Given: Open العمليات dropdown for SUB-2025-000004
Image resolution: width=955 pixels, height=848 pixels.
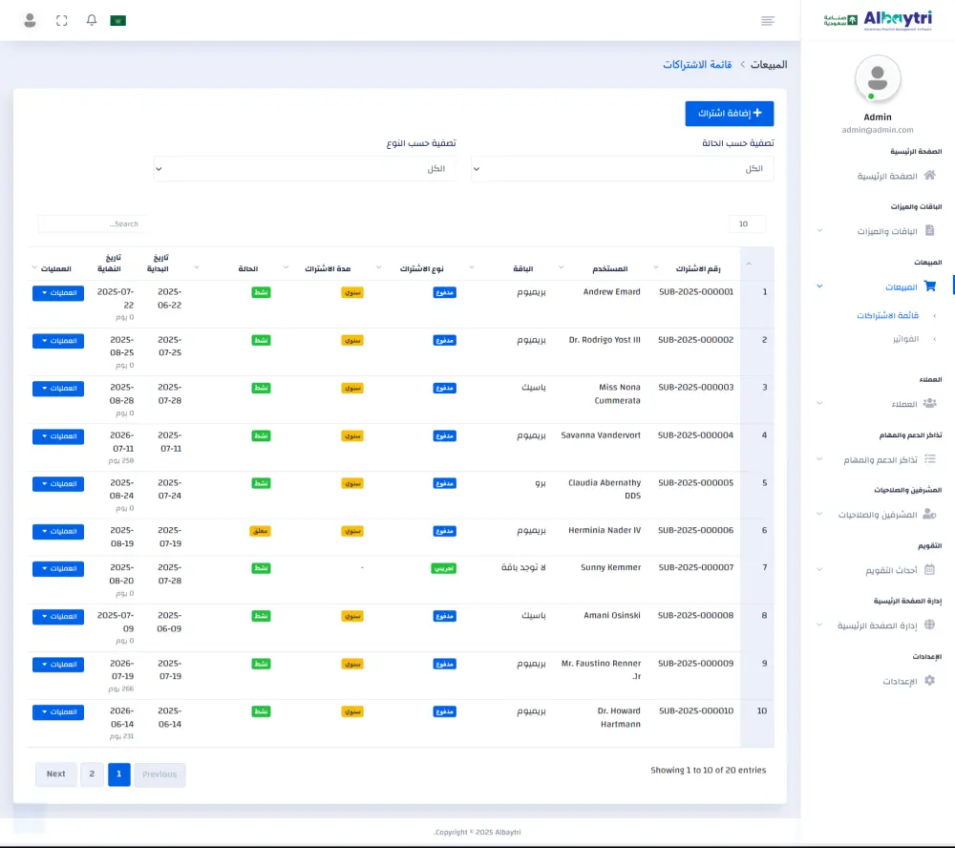Looking at the screenshot, I should tap(58, 436).
